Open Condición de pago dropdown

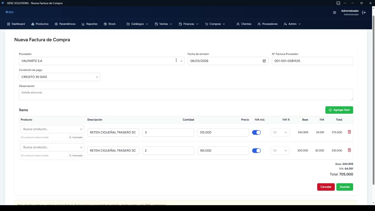point(59,77)
